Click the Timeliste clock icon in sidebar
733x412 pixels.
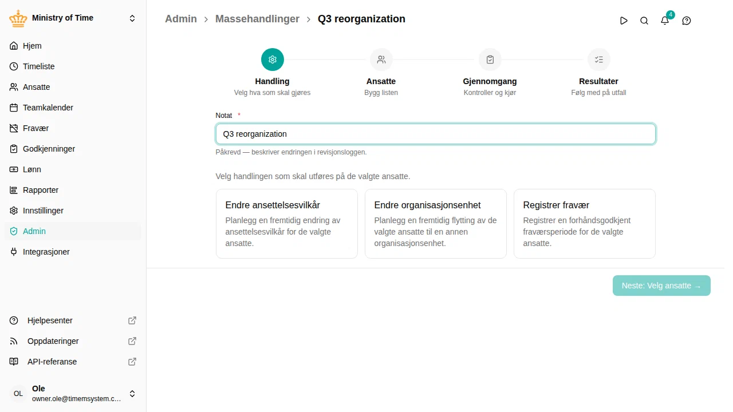tap(14, 66)
